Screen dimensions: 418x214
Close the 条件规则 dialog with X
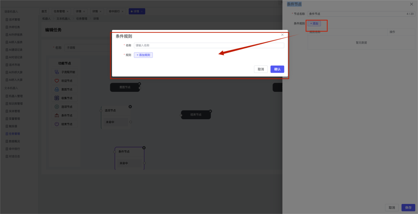282,35
